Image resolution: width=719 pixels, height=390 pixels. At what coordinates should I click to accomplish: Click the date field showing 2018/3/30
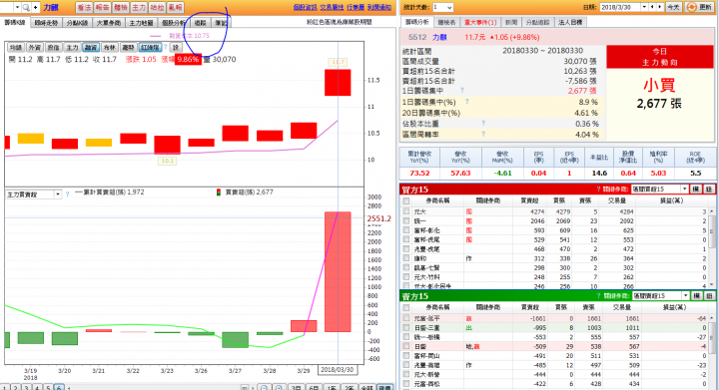click(620, 7)
